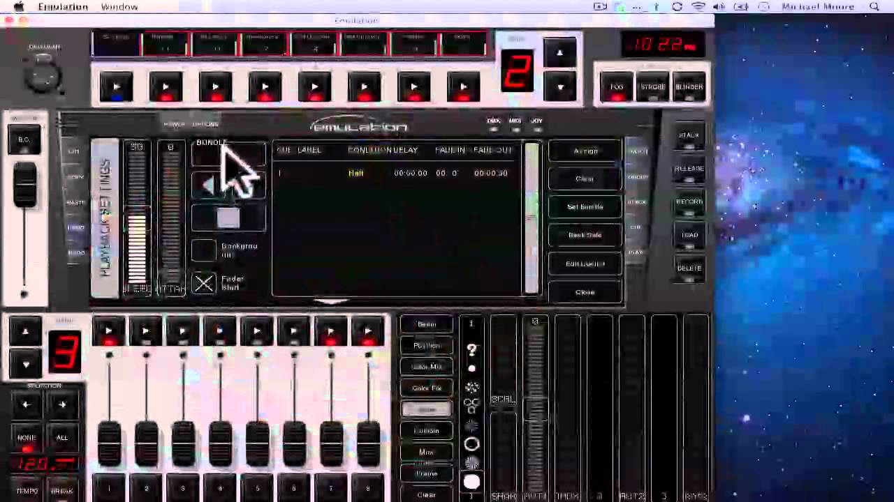Select the Color Mix attribute button
The height and width of the screenshot is (502, 894).
tap(427, 367)
